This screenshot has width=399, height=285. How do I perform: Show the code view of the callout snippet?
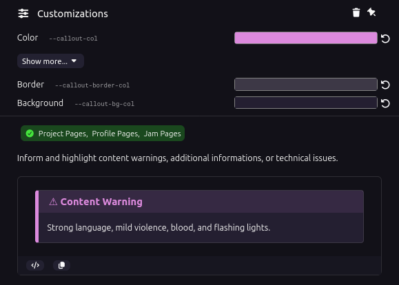coord(35,265)
